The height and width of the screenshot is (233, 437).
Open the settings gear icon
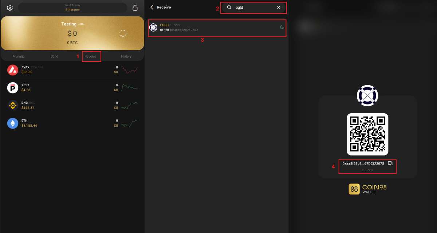tap(10, 8)
